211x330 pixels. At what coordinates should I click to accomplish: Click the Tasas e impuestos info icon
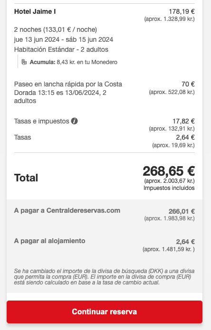tap(74, 121)
